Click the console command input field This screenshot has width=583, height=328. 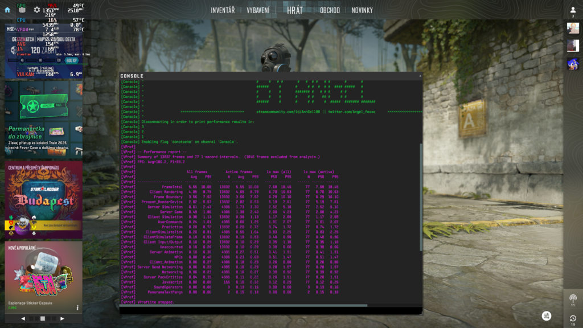(268, 311)
